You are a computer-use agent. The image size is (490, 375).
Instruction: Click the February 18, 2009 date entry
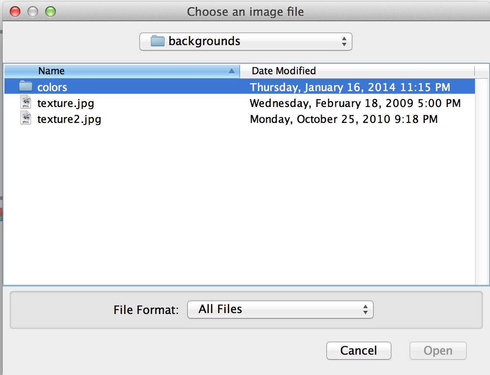(355, 103)
